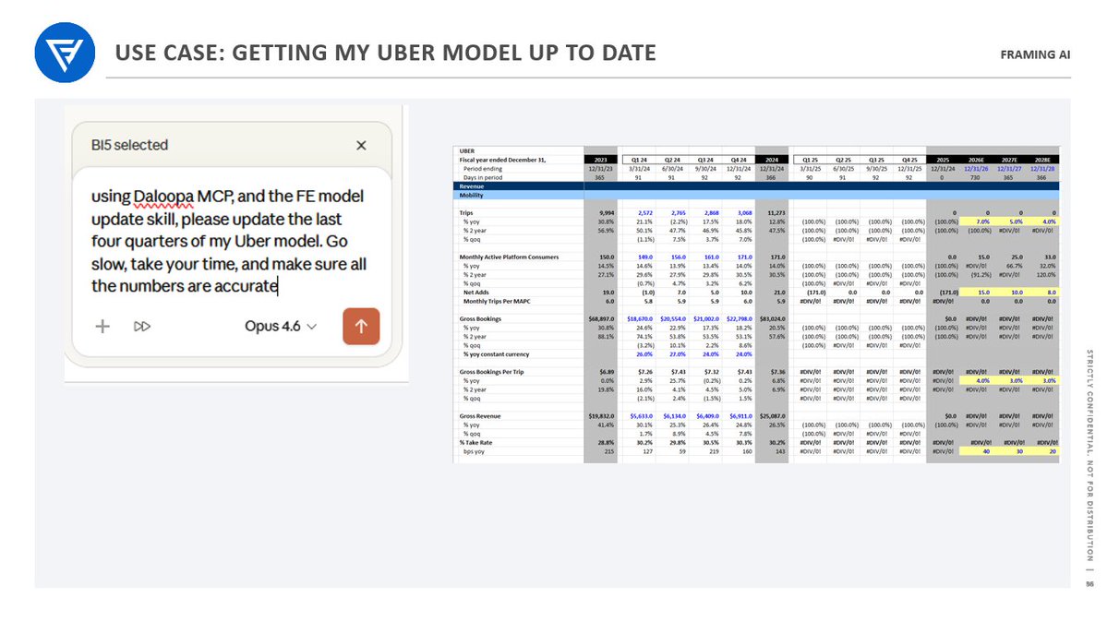
Task: Click inside the prompt text field
Action: click(232, 241)
